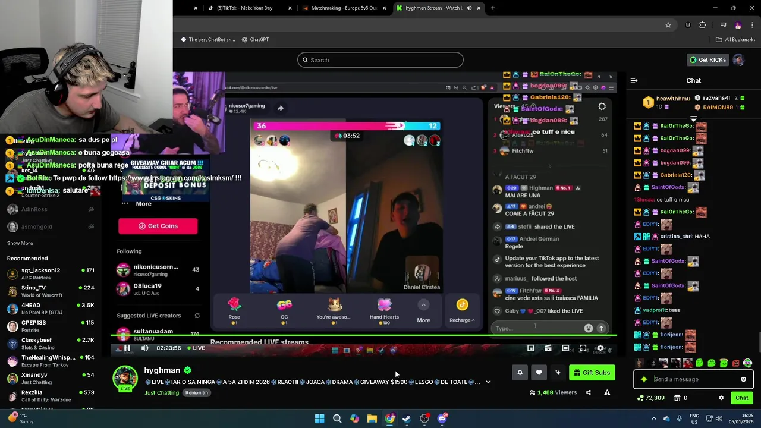
Task: Open Chrome media controls icon
Action: [x=724, y=25]
